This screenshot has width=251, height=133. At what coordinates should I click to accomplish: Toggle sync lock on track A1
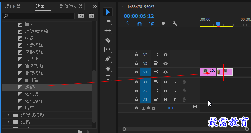point(156,82)
